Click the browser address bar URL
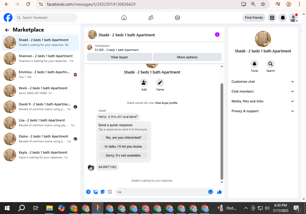306x214 pixels. (91, 4)
